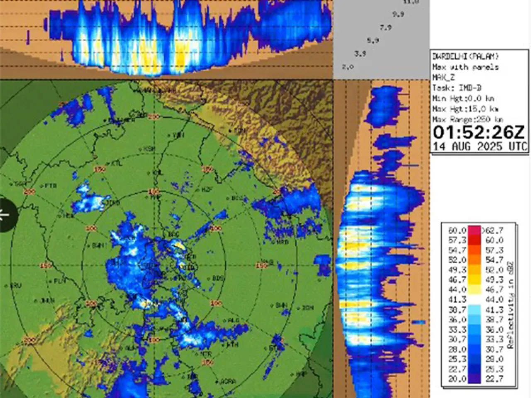Click the 'ALG' station label on the map
531x398 pixels.
[234, 320]
